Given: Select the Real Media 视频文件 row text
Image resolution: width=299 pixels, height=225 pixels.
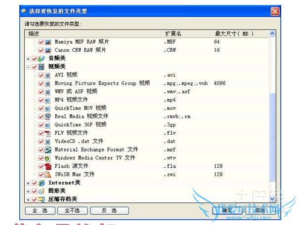Looking at the screenshot, I should pos(81,116).
